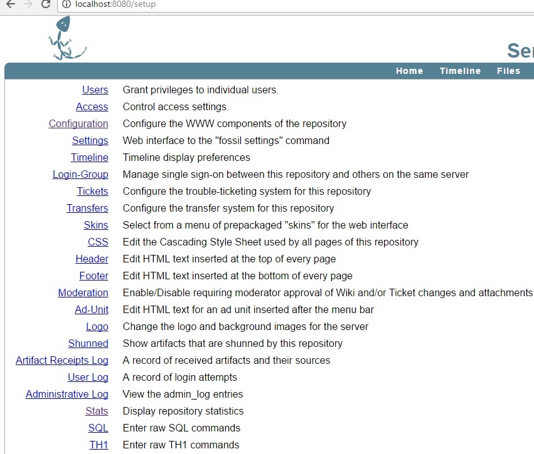Open the Access settings link
The image size is (534, 454).
(92, 107)
